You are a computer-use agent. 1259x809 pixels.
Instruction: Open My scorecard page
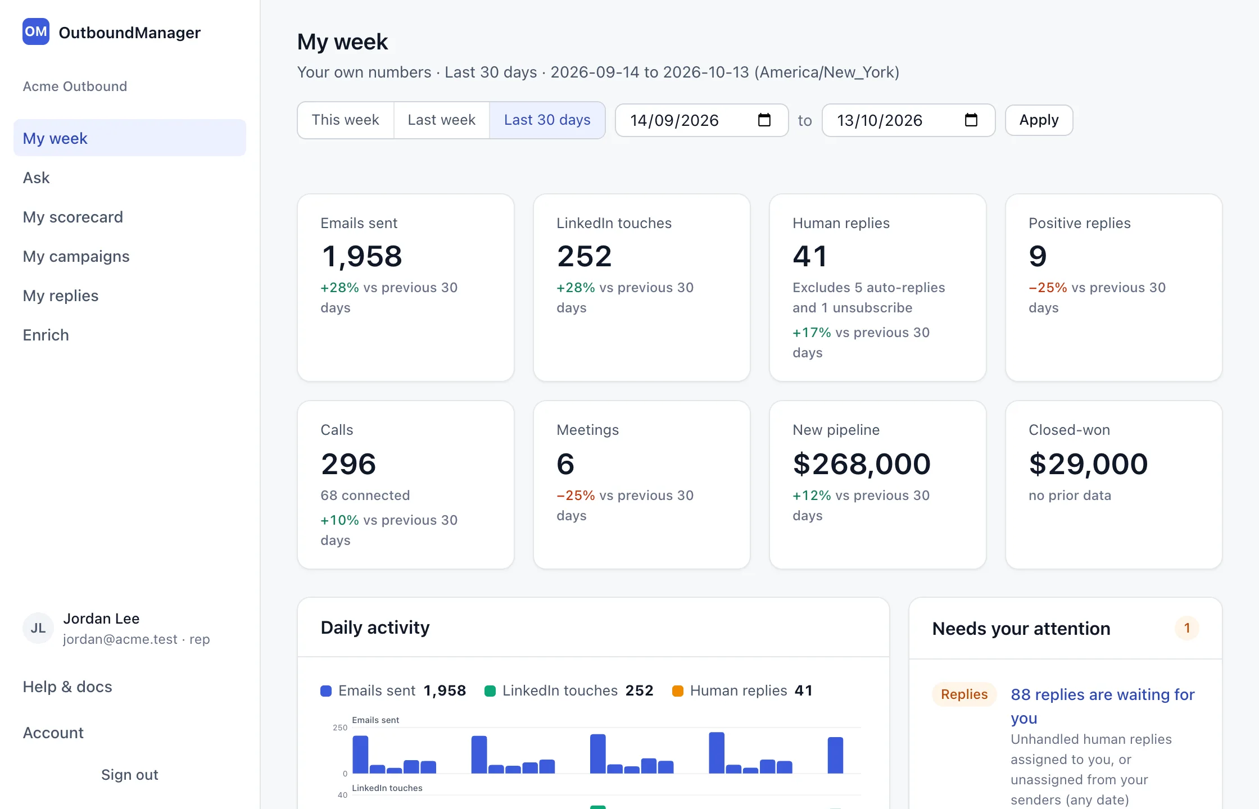coord(130,217)
